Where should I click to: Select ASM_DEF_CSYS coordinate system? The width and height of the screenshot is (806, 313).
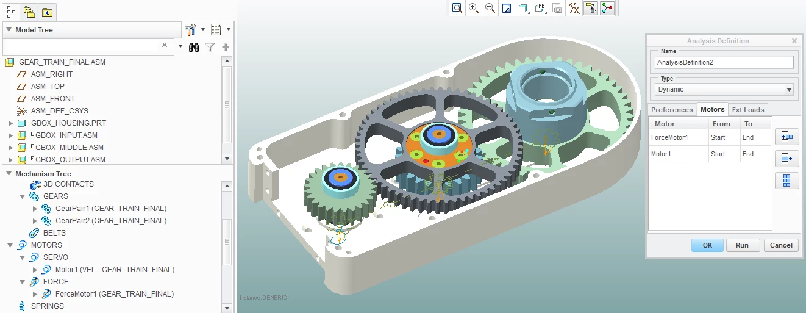pos(60,111)
